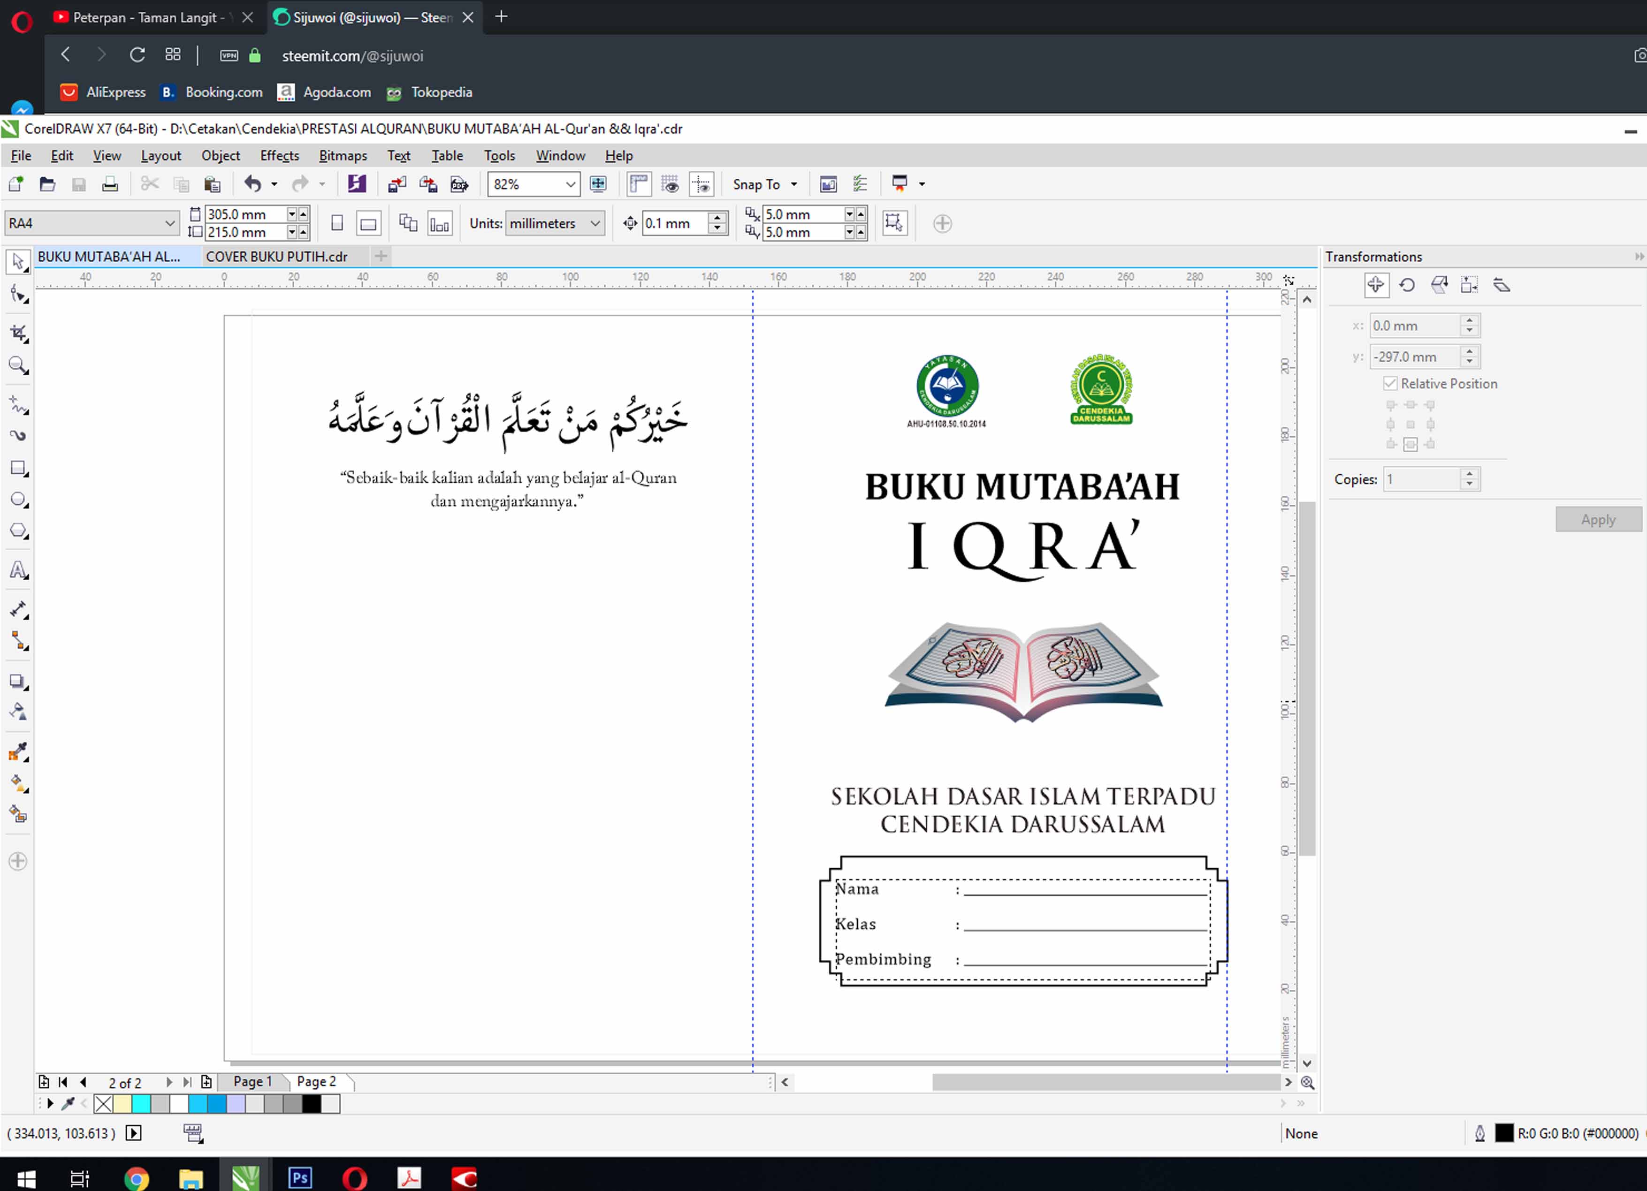Switch to COVER BUKU PUTIH.cdr tab
1647x1191 pixels.
pyautogui.click(x=277, y=256)
